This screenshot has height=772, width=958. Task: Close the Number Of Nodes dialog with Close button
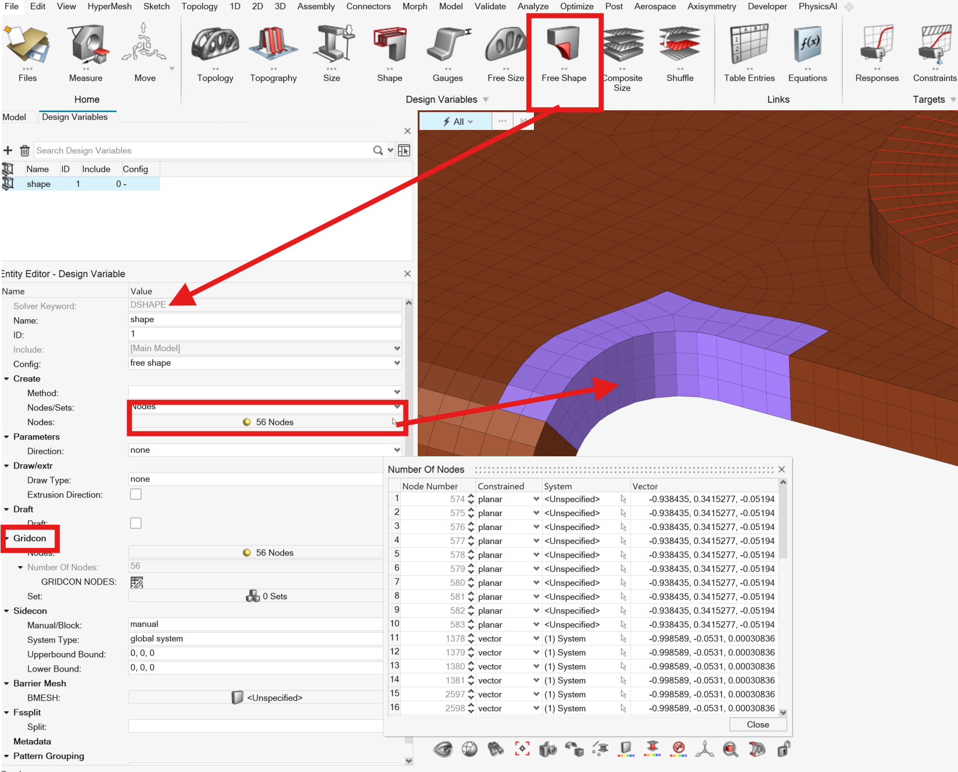click(758, 724)
